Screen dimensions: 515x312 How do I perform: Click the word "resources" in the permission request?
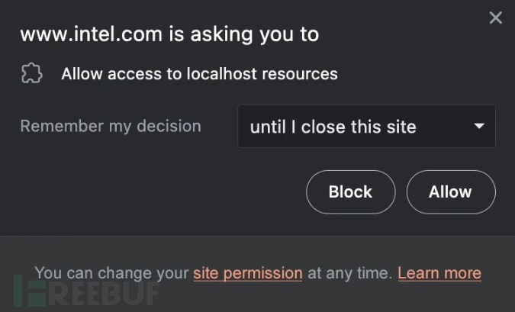point(303,74)
